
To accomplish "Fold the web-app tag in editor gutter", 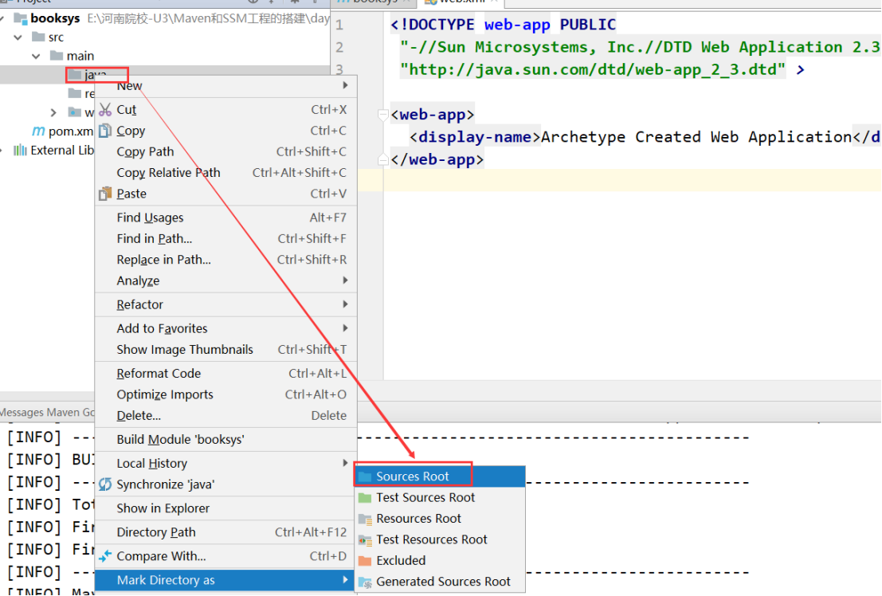I will pos(383,115).
